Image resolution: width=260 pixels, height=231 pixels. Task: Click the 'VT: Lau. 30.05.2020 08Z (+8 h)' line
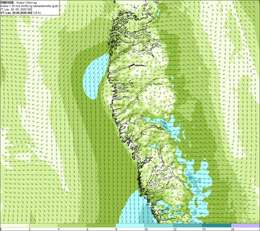[x=21, y=13]
